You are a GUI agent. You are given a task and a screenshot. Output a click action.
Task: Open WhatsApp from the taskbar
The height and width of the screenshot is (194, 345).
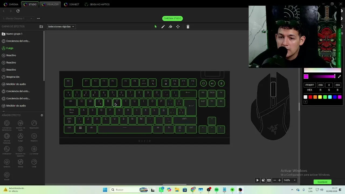[x=161, y=190]
